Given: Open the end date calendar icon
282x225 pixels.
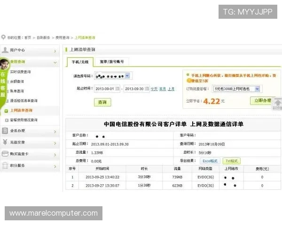Looking at the screenshot, I should (147, 89).
